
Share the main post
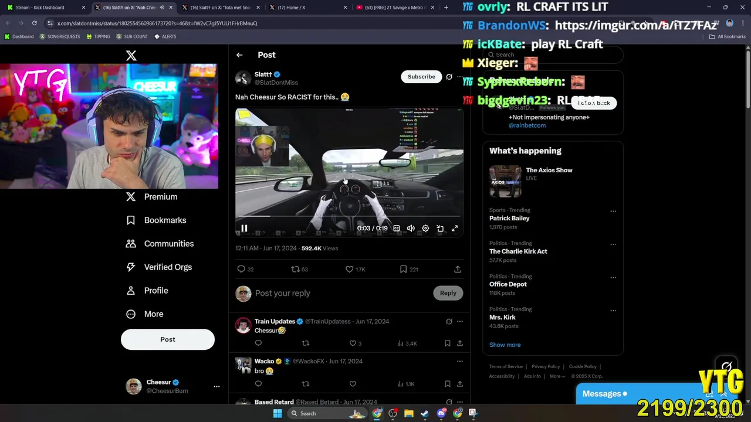pos(458,269)
